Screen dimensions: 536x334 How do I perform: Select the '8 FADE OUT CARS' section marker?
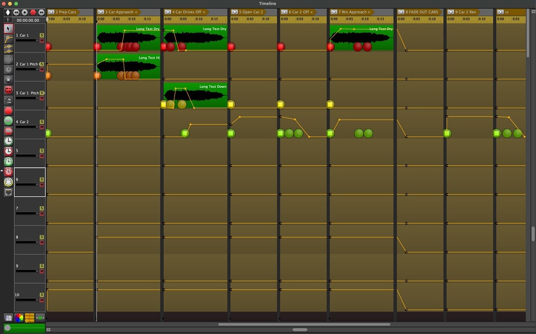[x=420, y=12]
